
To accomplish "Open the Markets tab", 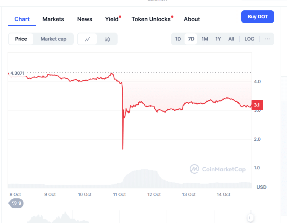I will point(53,19).
